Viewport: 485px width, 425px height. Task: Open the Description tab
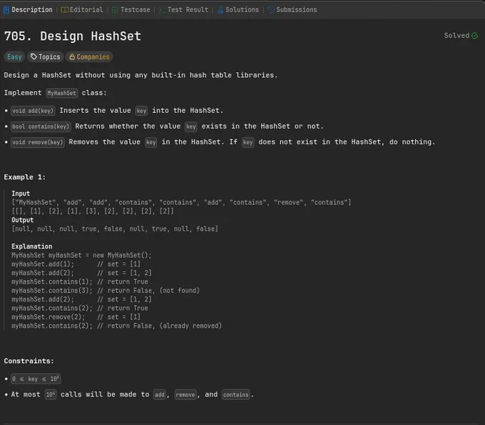pyautogui.click(x=28, y=9)
